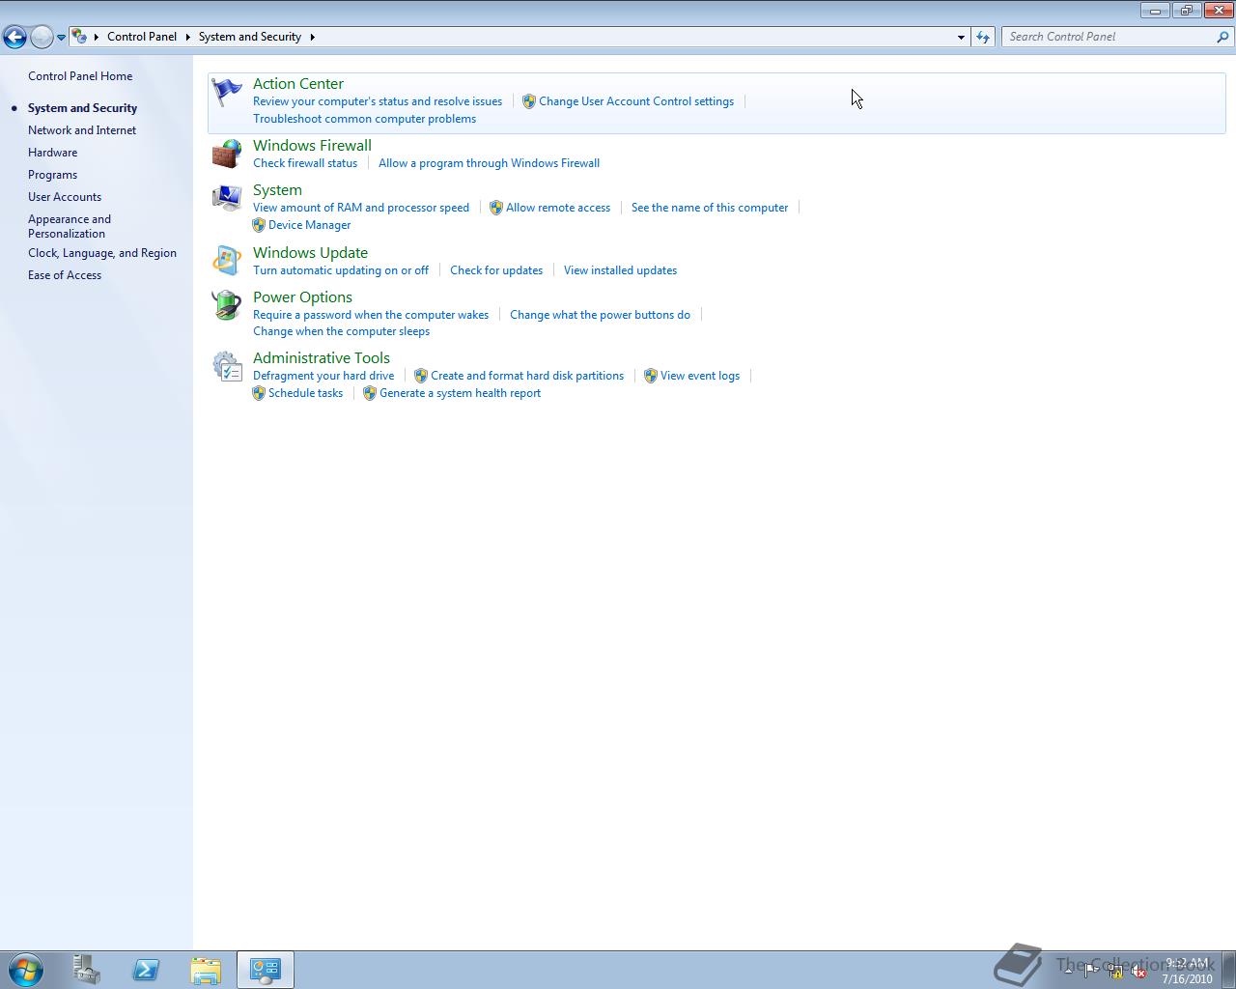The height and width of the screenshot is (989, 1236).
Task: Defragment your hard drive
Action: [323, 376]
